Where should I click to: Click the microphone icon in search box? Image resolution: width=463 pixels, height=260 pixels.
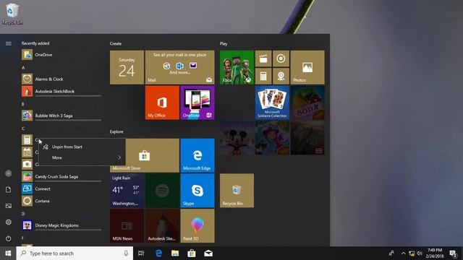pyautogui.click(x=126, y=253)
